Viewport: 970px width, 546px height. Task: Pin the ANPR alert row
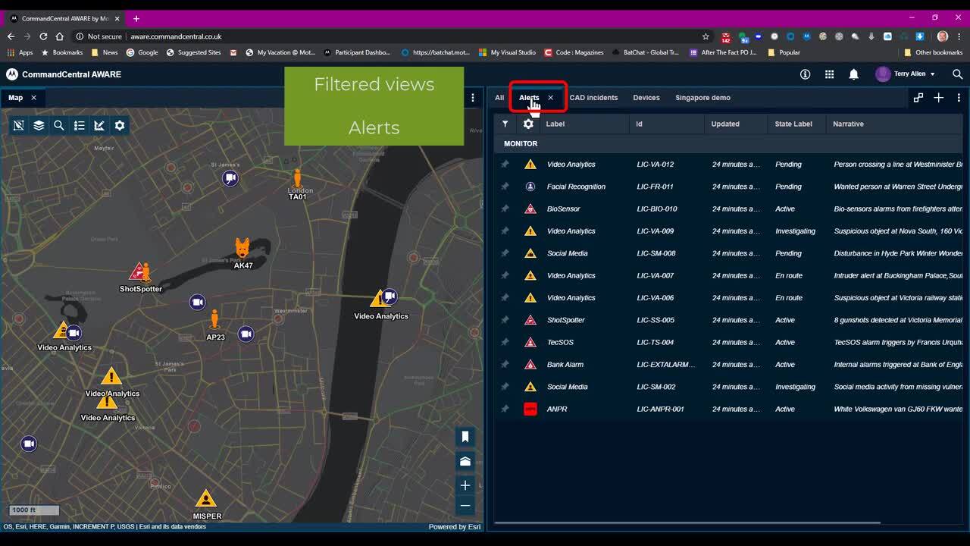coord(505,409)
